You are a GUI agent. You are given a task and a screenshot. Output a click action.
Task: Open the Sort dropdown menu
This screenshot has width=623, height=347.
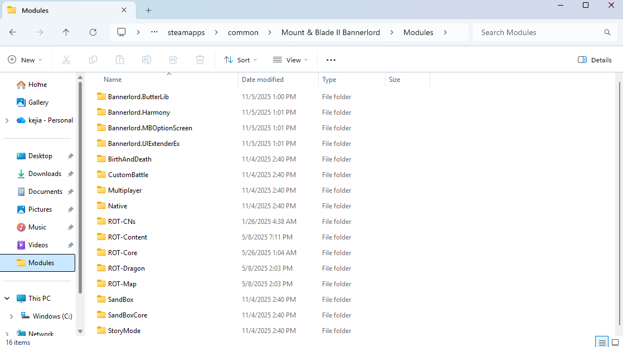[241, 60]
